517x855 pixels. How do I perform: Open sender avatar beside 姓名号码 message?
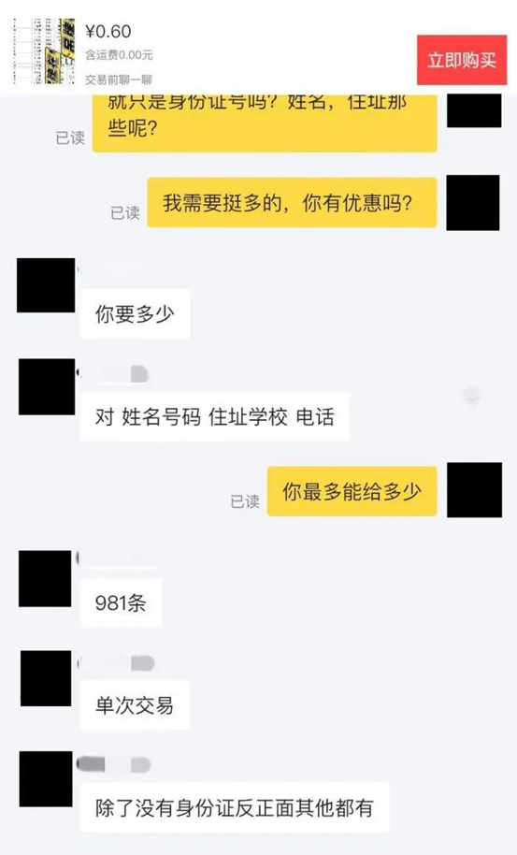47,386
